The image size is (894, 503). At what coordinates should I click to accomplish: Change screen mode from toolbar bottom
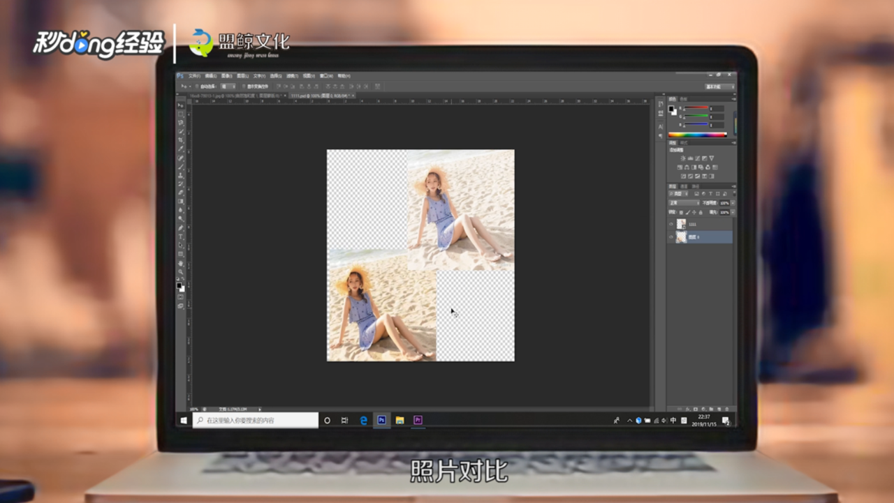[x=181, y=306]
